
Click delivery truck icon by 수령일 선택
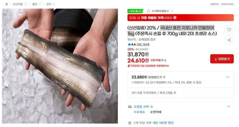point(130,107)
